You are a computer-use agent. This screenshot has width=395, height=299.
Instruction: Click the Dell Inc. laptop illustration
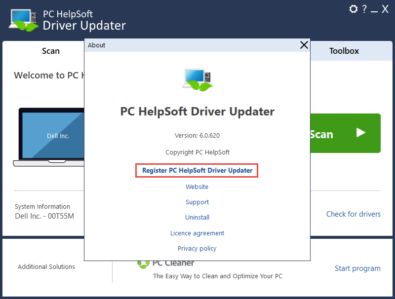coord(48,137)
